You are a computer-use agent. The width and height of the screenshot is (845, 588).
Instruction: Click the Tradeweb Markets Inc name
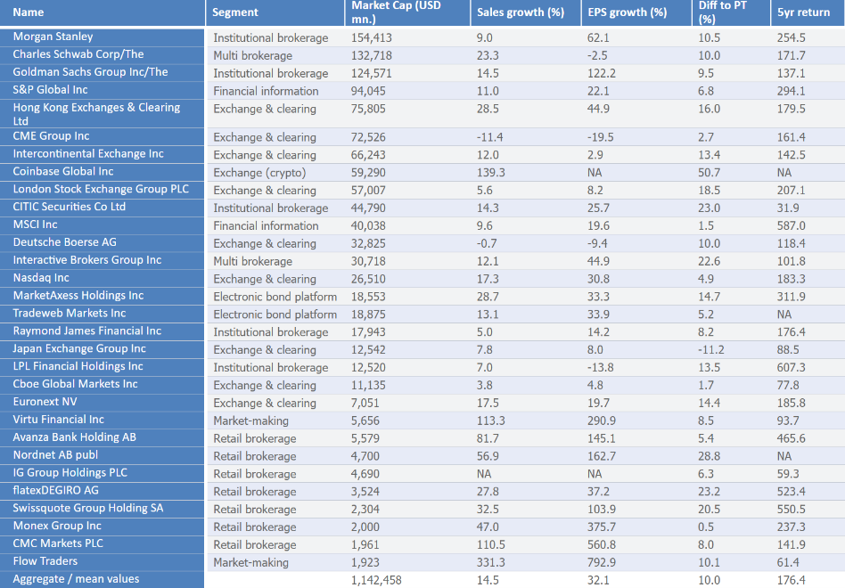pyautogui.click(x=69, y=314)
